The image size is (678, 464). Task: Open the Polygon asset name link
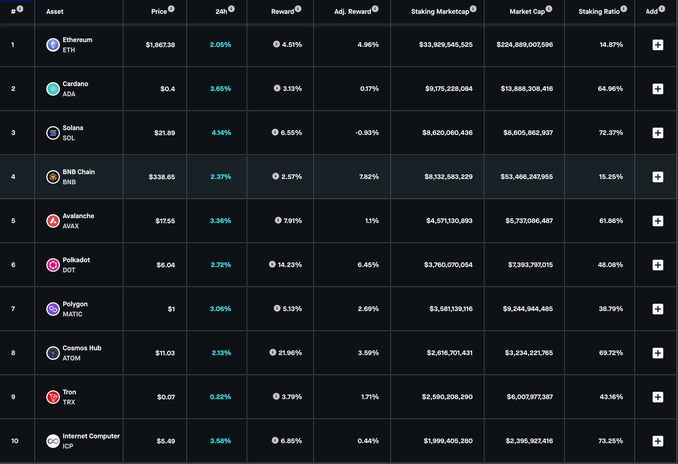pyautogui.click(x=75, y=304)
